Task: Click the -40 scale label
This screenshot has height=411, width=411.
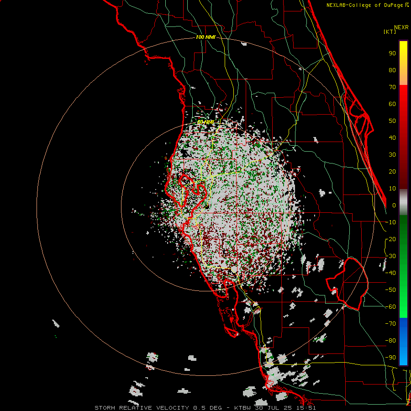Action: click(x=390, y=273)
